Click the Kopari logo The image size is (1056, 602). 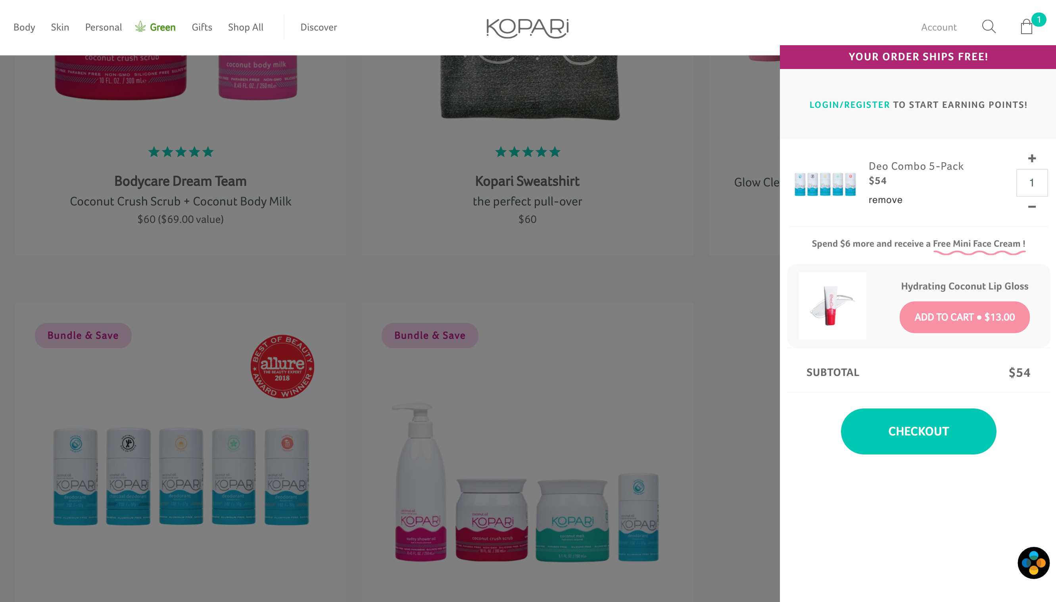(x=528, y=28)
